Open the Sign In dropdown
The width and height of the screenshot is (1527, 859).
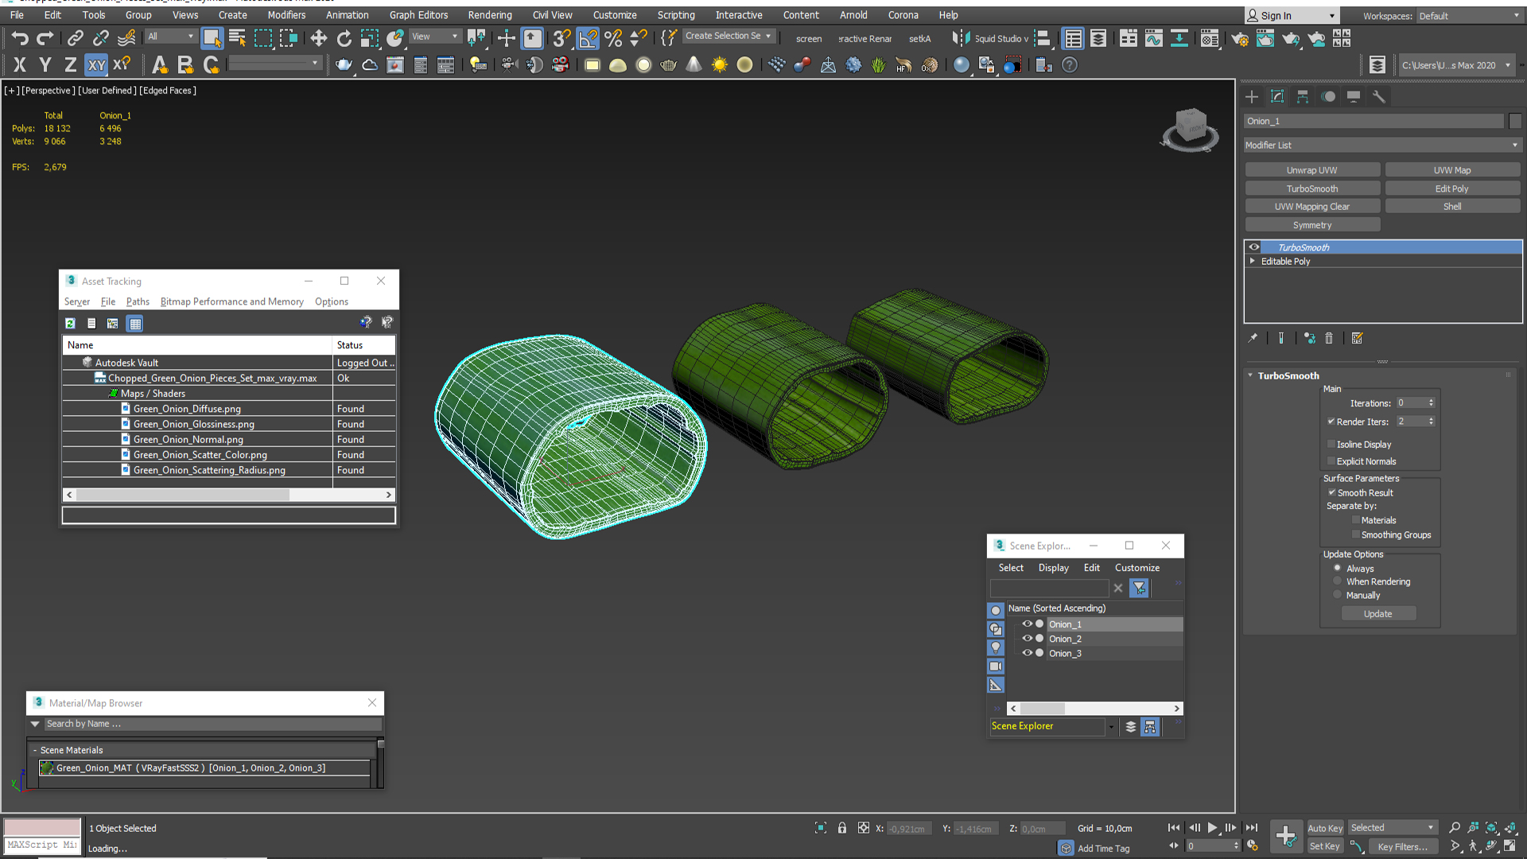click(1292, 16)
